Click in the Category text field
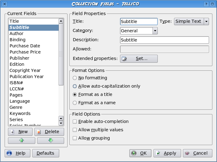The height and width of the screenshot is (162, 217). (137, 31)
